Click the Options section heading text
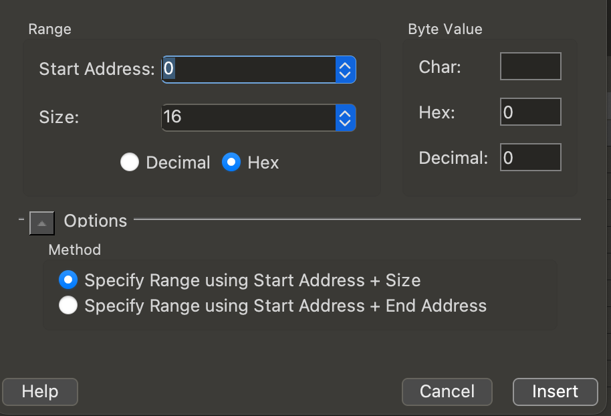The height and width of the screenshot is (416, 611). 95,221
